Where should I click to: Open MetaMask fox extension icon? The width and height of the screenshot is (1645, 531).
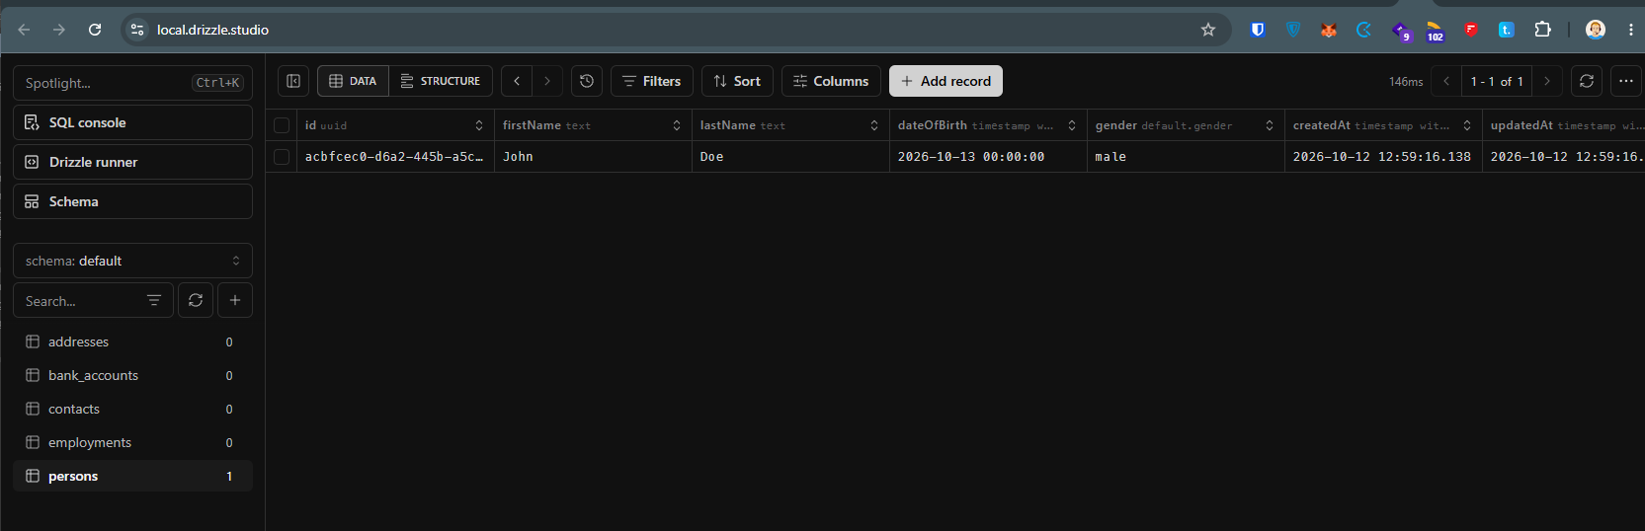1329,30
